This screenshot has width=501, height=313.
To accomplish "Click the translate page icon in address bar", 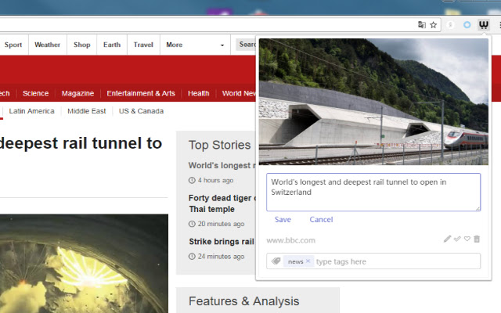I will 422,24.
